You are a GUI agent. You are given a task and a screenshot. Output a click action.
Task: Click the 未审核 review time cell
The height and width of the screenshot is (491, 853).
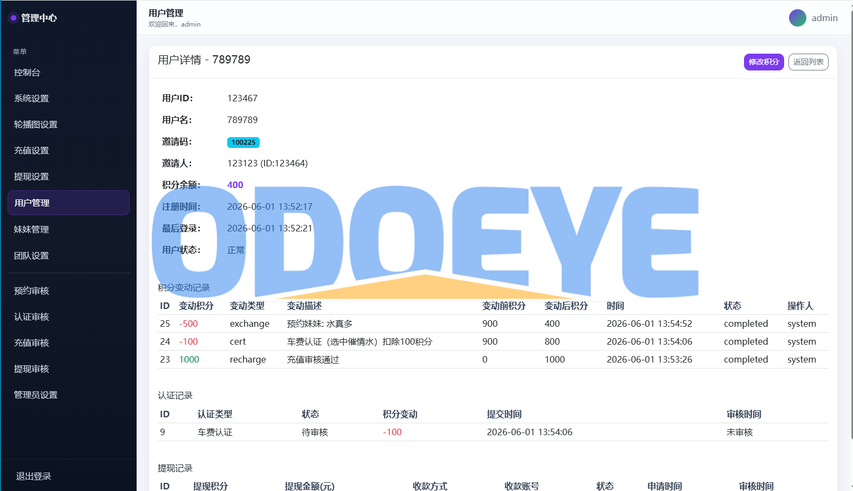[740, 432]
